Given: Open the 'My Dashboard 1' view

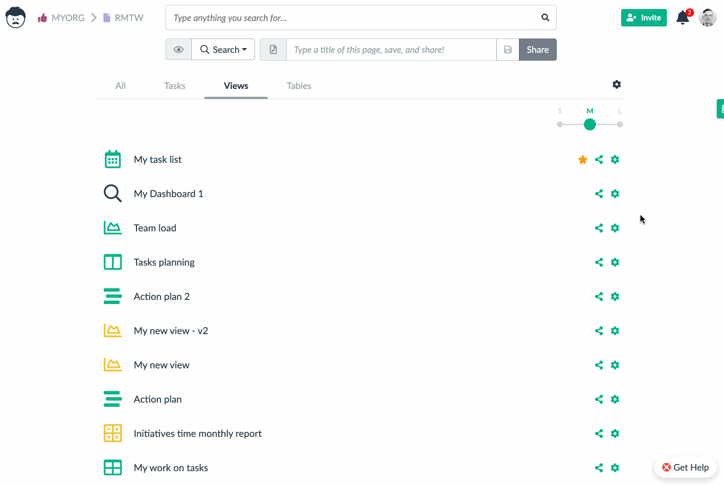Looking at the screenshot, I should point(168,194).
